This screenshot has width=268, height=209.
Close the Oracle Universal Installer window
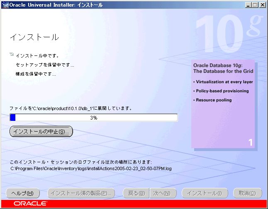[x=262, y=5]
